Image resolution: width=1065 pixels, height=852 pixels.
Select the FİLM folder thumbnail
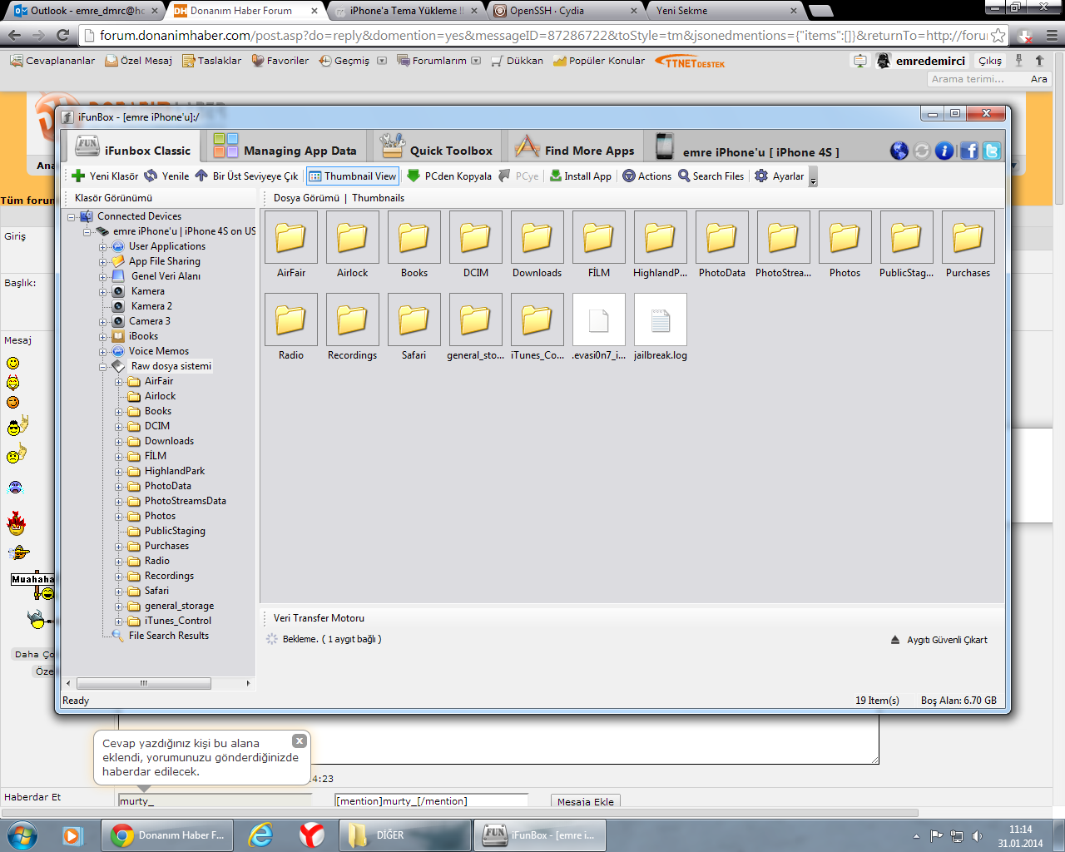tap(599, 245)
